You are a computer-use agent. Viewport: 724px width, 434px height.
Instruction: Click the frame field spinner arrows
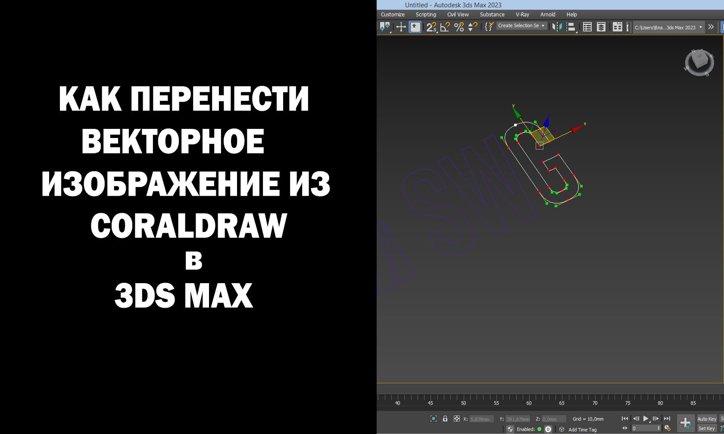click(658, 428)
